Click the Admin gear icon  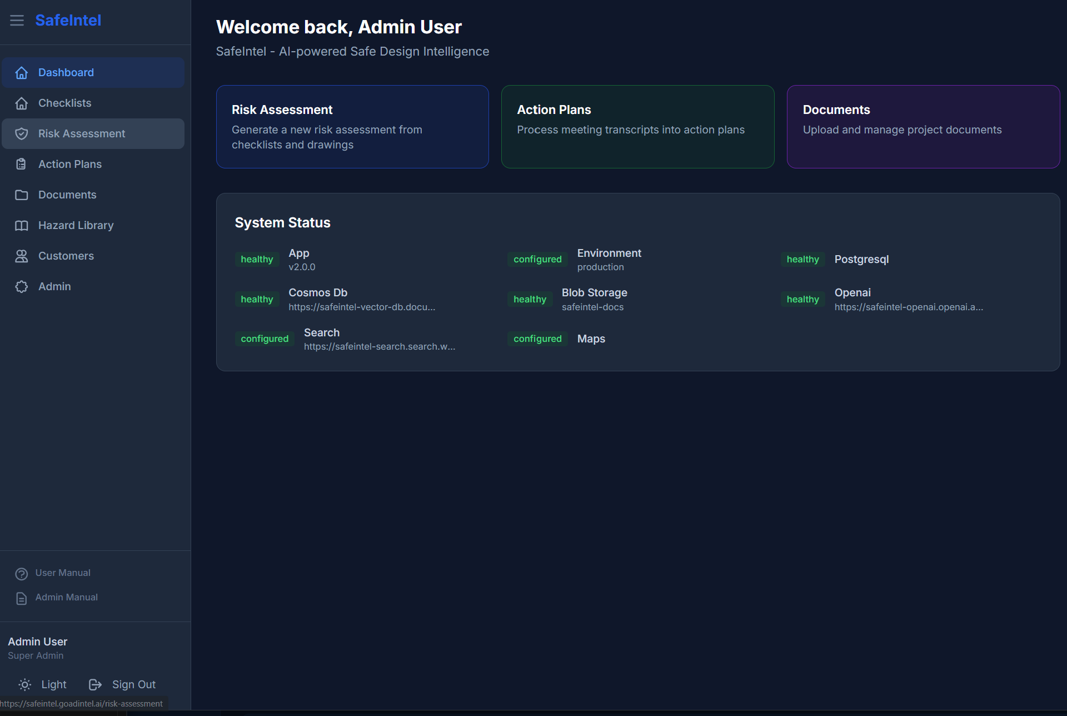click(22, 287)
